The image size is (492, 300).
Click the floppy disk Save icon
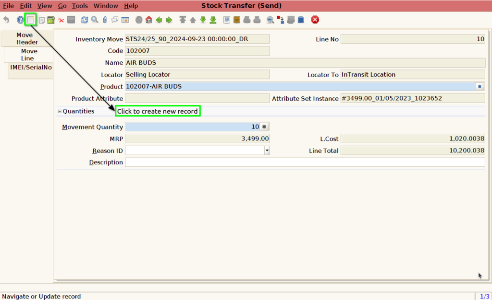71,20
